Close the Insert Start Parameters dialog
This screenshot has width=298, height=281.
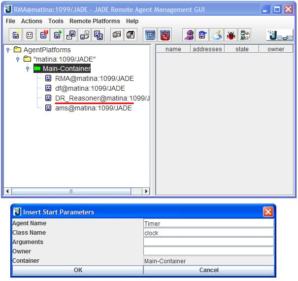pos(268,212)
